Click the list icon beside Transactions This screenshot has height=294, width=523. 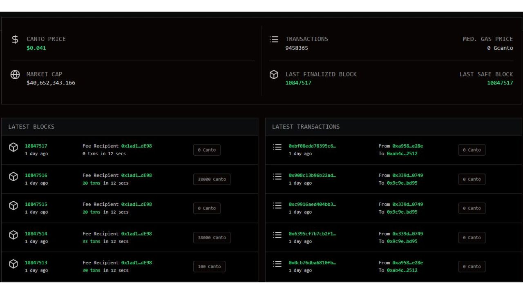[274, 39]
